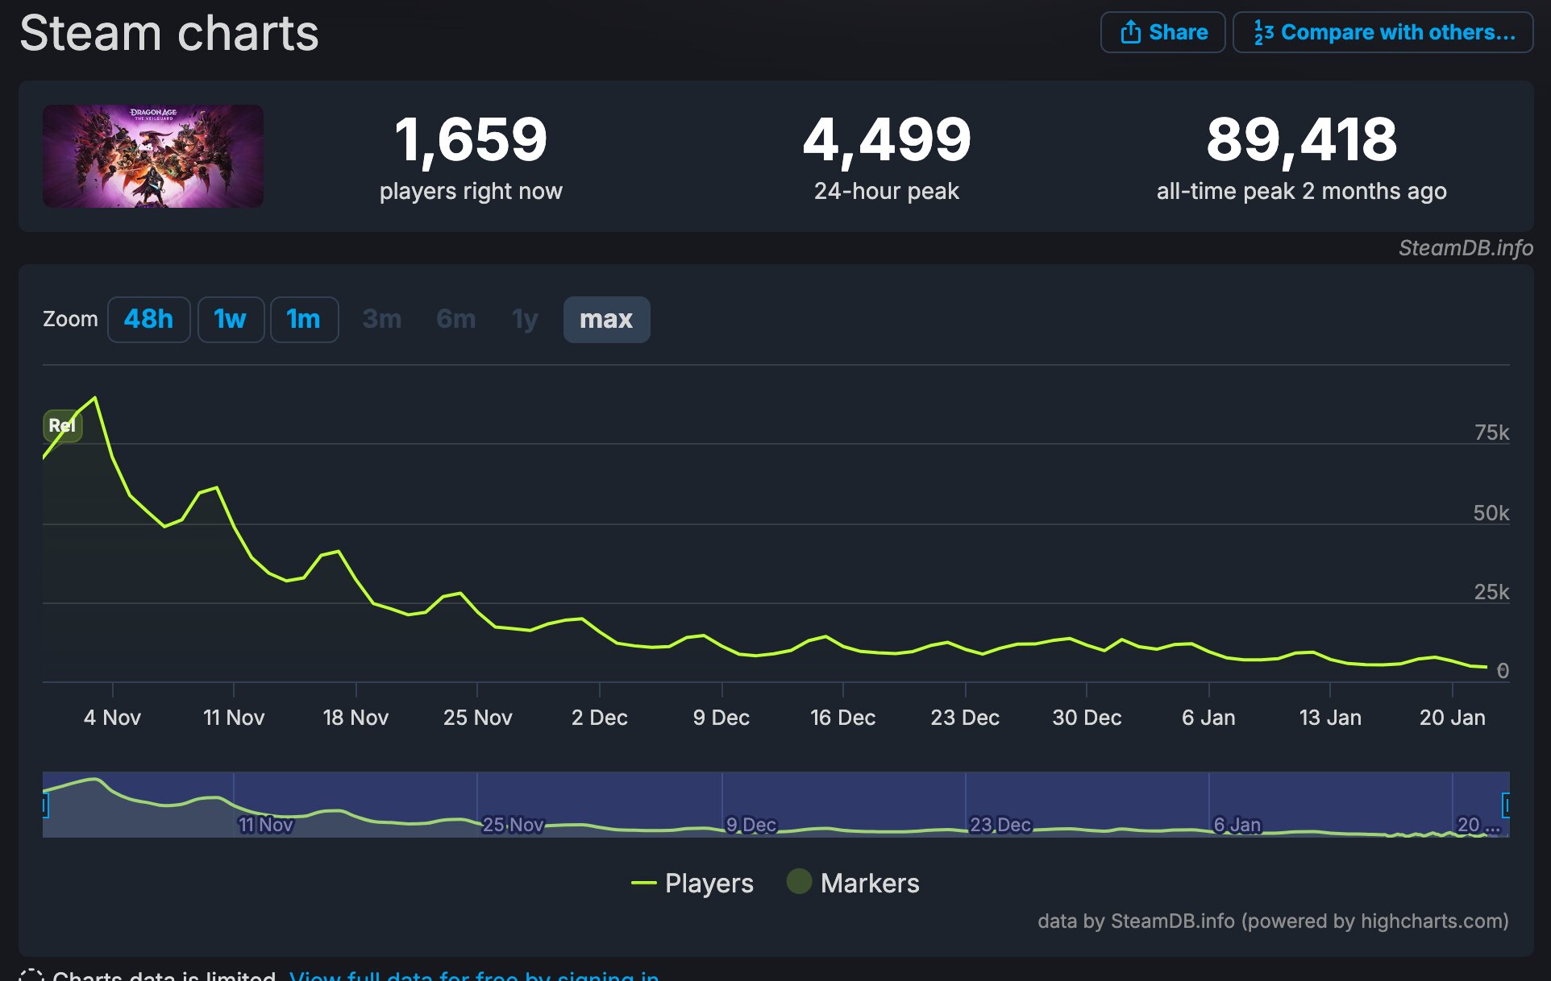The height and width of the screenshot is (981, 1551).
Task: Open View full data by signing in link
Action: pyautogui.click(x=474, y=975)
